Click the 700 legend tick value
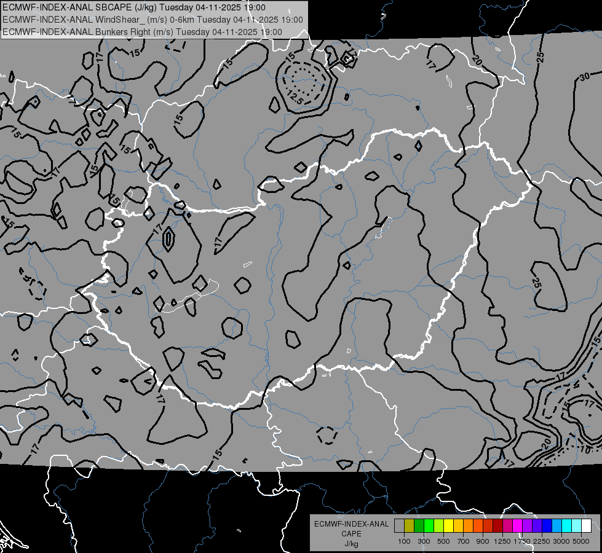The height and width of the screenshot is (553, 602). [464, 541]
